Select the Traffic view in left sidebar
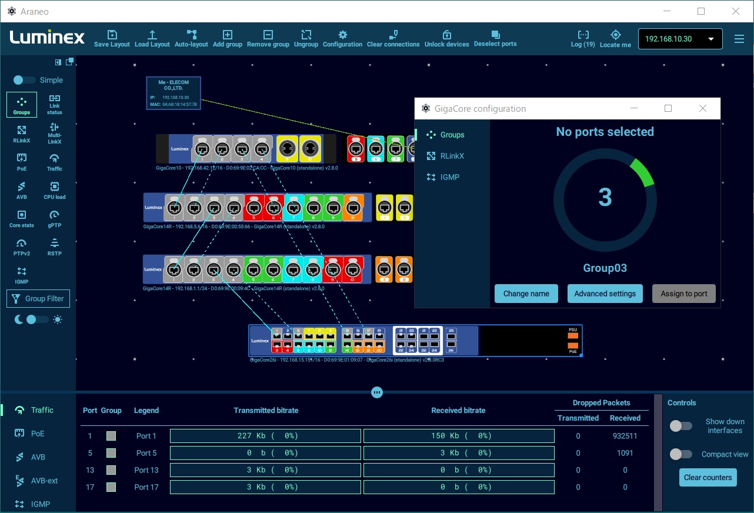This screenshot has width=754, height=513. coord(54,161)
